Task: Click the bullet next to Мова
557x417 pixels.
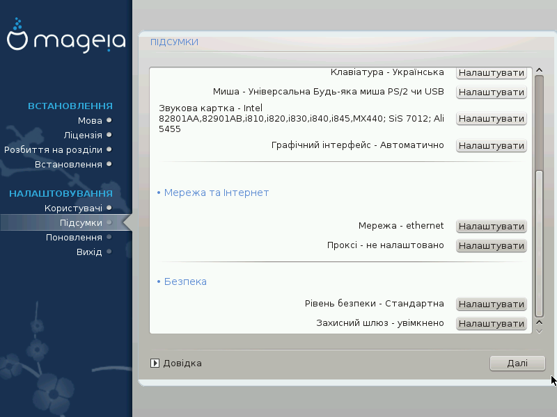Action: click(x=109, y=120)
